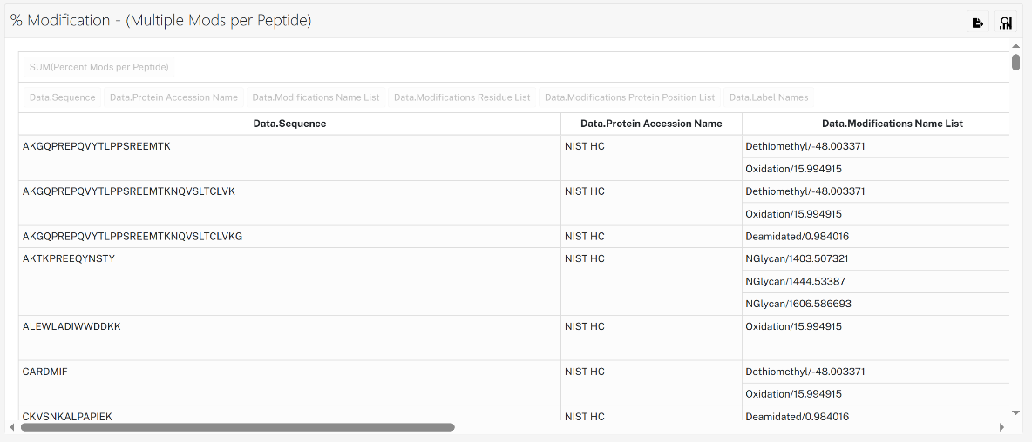Click the vertical scrollbar thumb
The height and width of the screenshot is (442, 1032).
click(x=1015, y=62)
